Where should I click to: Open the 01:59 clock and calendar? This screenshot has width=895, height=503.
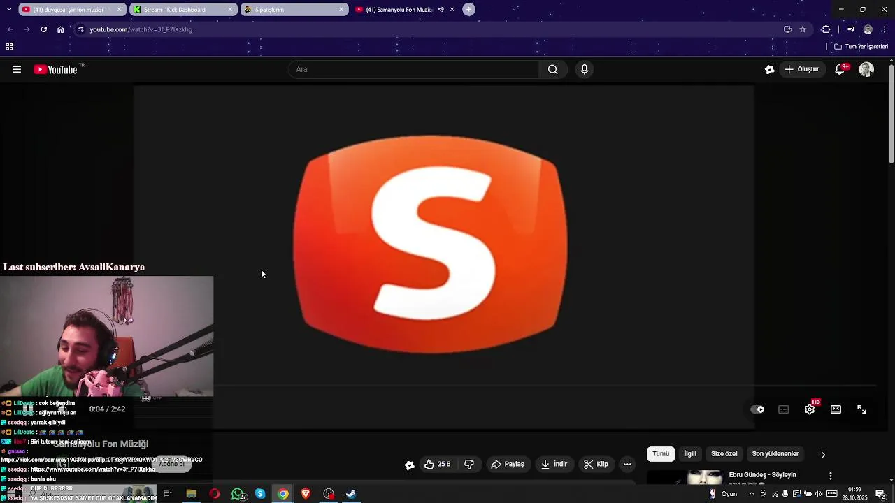click(854, 494)
